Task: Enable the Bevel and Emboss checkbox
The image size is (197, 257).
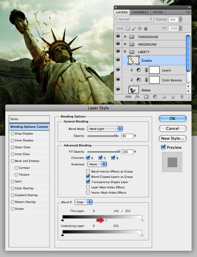Action: pos(12,161)
